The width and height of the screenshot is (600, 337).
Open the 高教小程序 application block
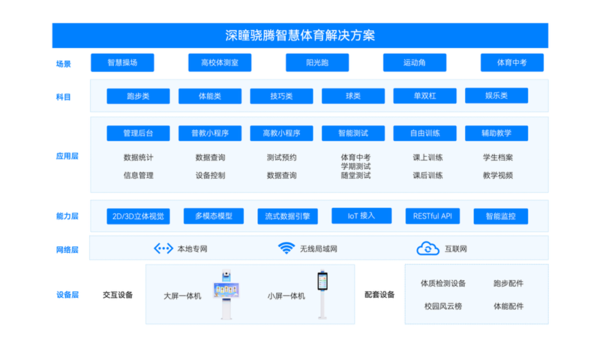[x=282, y=133]
